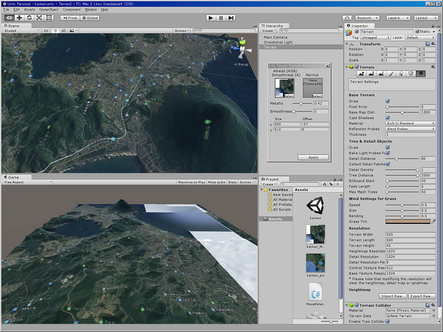Select the Rotate tool in toolbar
The image size is (443, 332).
point(29,18)
